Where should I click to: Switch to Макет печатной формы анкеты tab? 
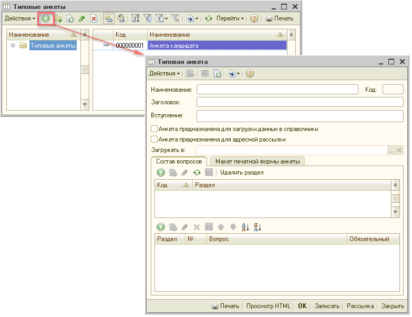pyautogui.click(x=257, y=161)
